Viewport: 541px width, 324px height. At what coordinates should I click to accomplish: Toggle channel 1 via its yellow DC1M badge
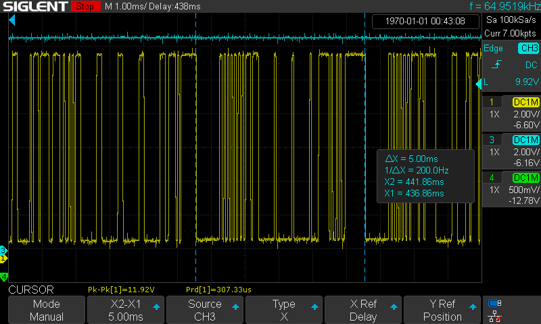525,102
